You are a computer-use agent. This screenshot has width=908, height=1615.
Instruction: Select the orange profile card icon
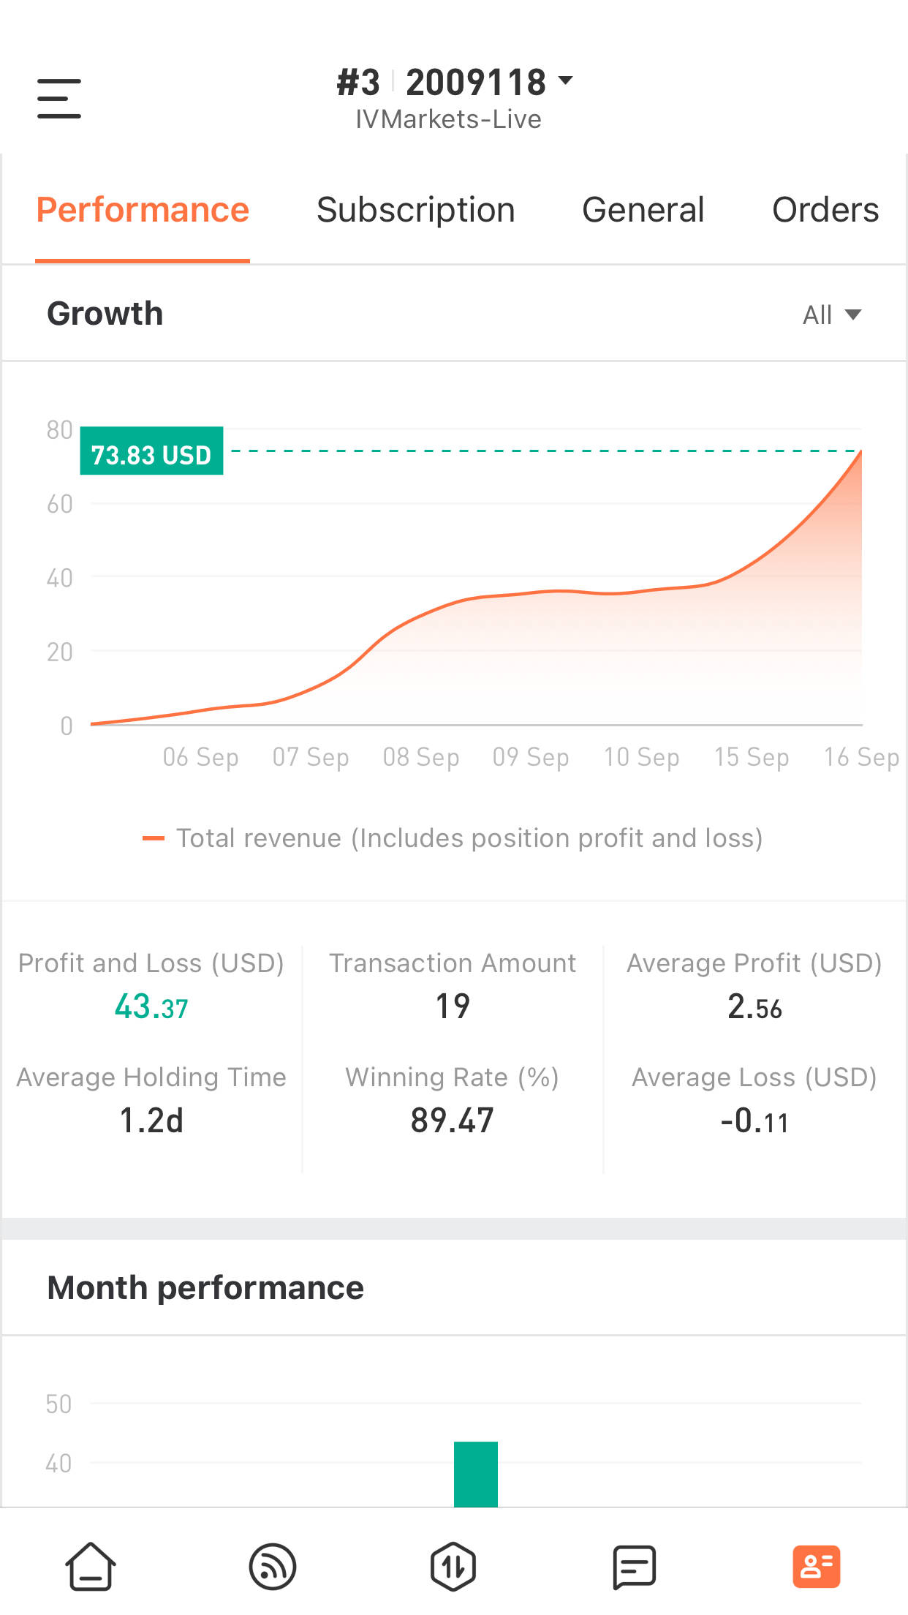tap(817, 1567)
